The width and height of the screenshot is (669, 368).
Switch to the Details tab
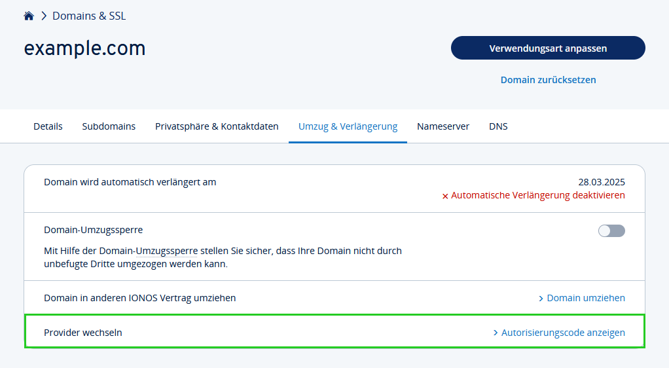pos(48,126)
